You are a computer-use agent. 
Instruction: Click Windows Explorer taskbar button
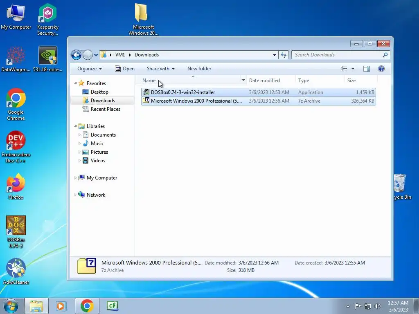(36, 306)
